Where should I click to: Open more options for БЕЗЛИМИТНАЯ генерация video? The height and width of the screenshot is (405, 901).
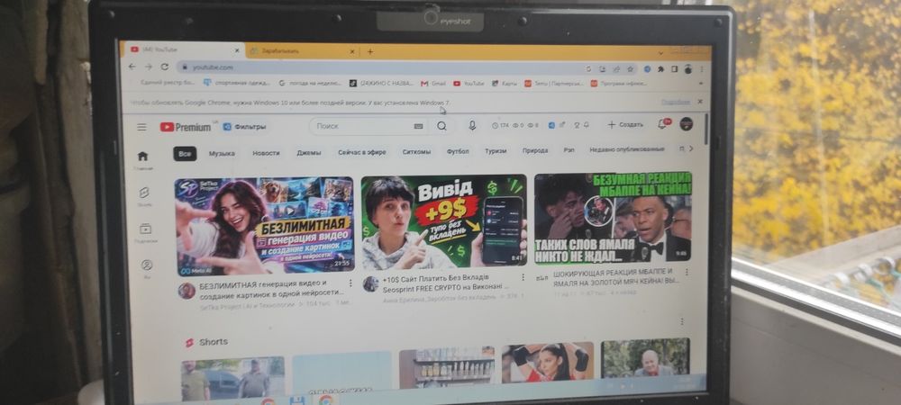coord(350,283)
